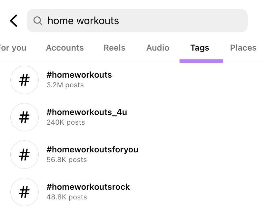Viewport: 267px width, 211px height.
Task: Click the back arrow to exit search
Action: tap(14, 20)
